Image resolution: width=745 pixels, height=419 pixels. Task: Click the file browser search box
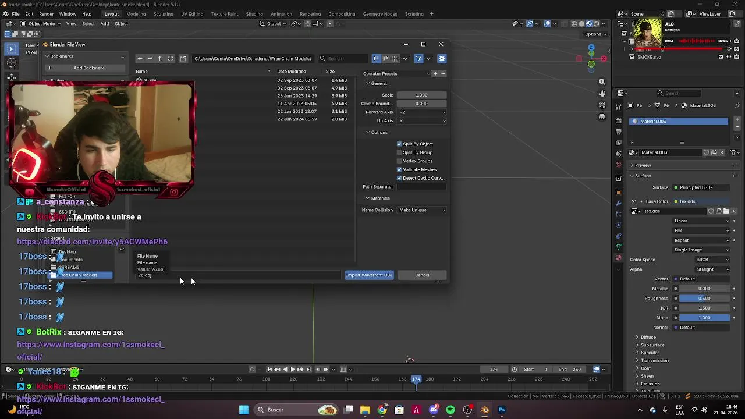343,58
